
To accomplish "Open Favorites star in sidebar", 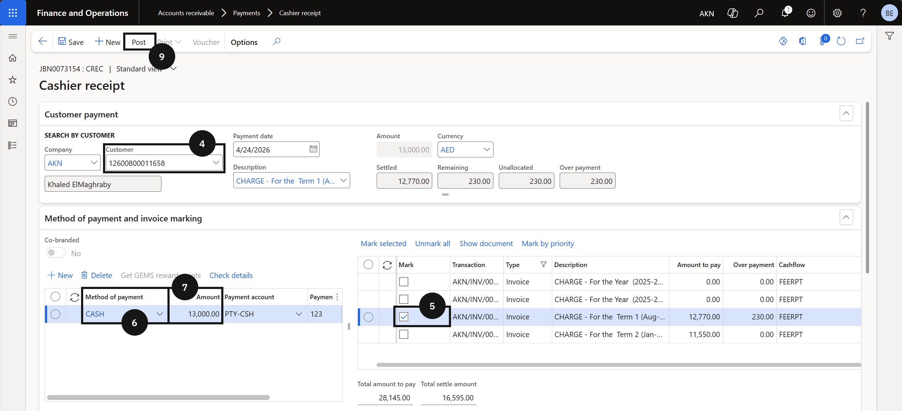I will pyautogui.click(x=13, y=80).
